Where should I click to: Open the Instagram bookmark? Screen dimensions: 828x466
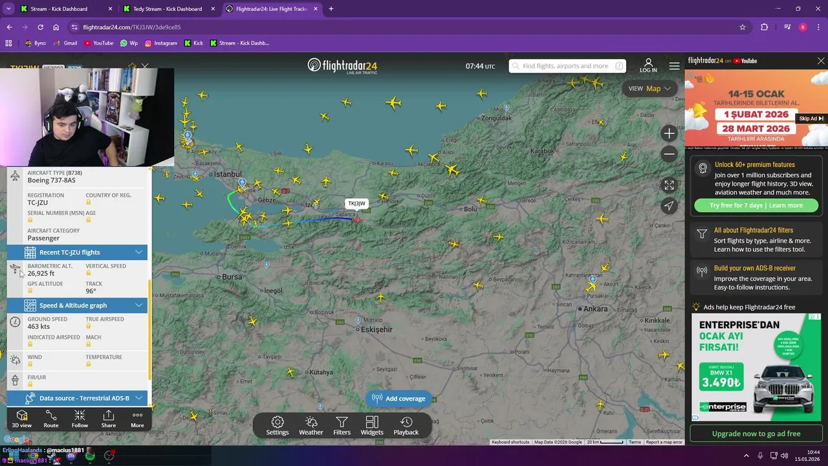(160, 43)
